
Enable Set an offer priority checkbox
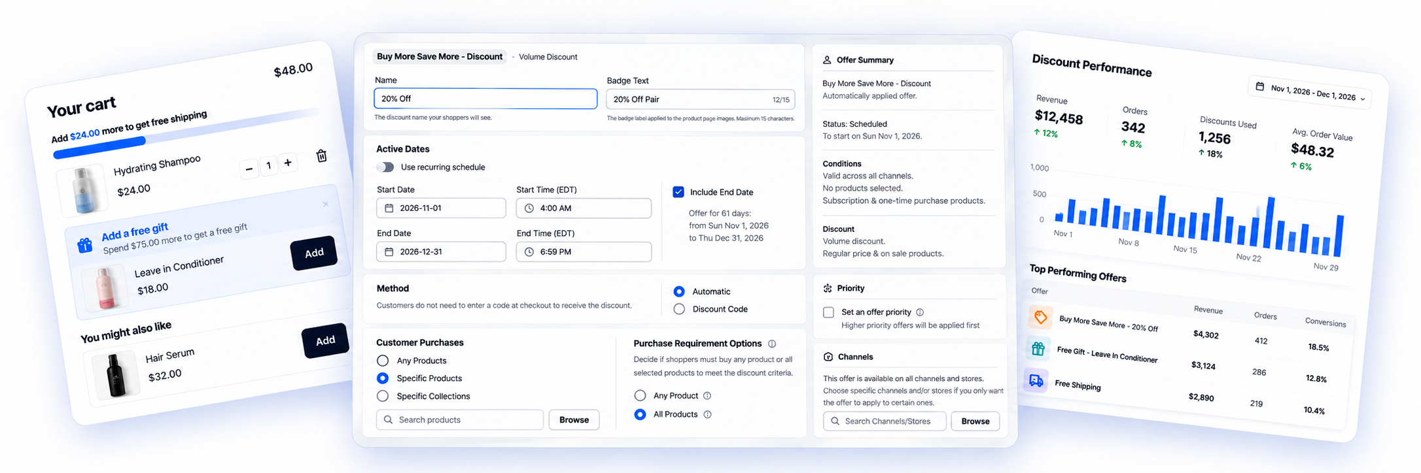click(x=828, y=312)
